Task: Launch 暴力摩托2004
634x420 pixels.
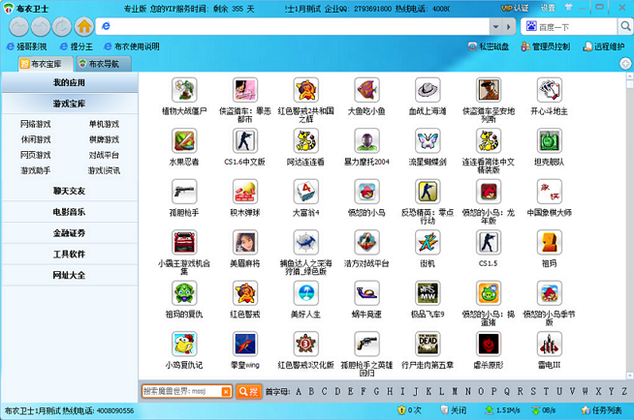Action: [366, 141]
